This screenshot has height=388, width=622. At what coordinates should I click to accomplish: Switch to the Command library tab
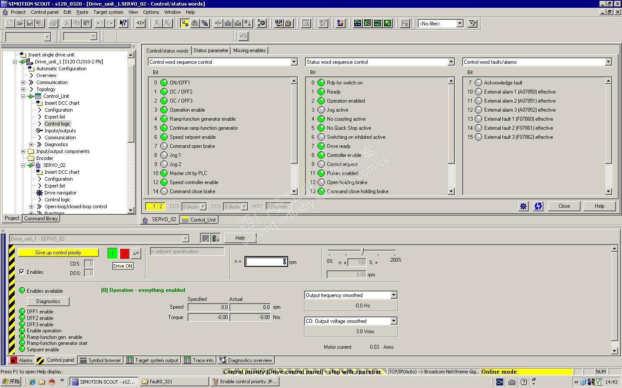(x=41, y=218)
